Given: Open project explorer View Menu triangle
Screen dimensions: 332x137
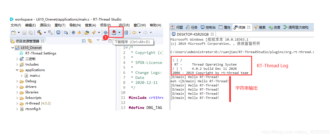Looking at the screenshot, I should [98, 40].
